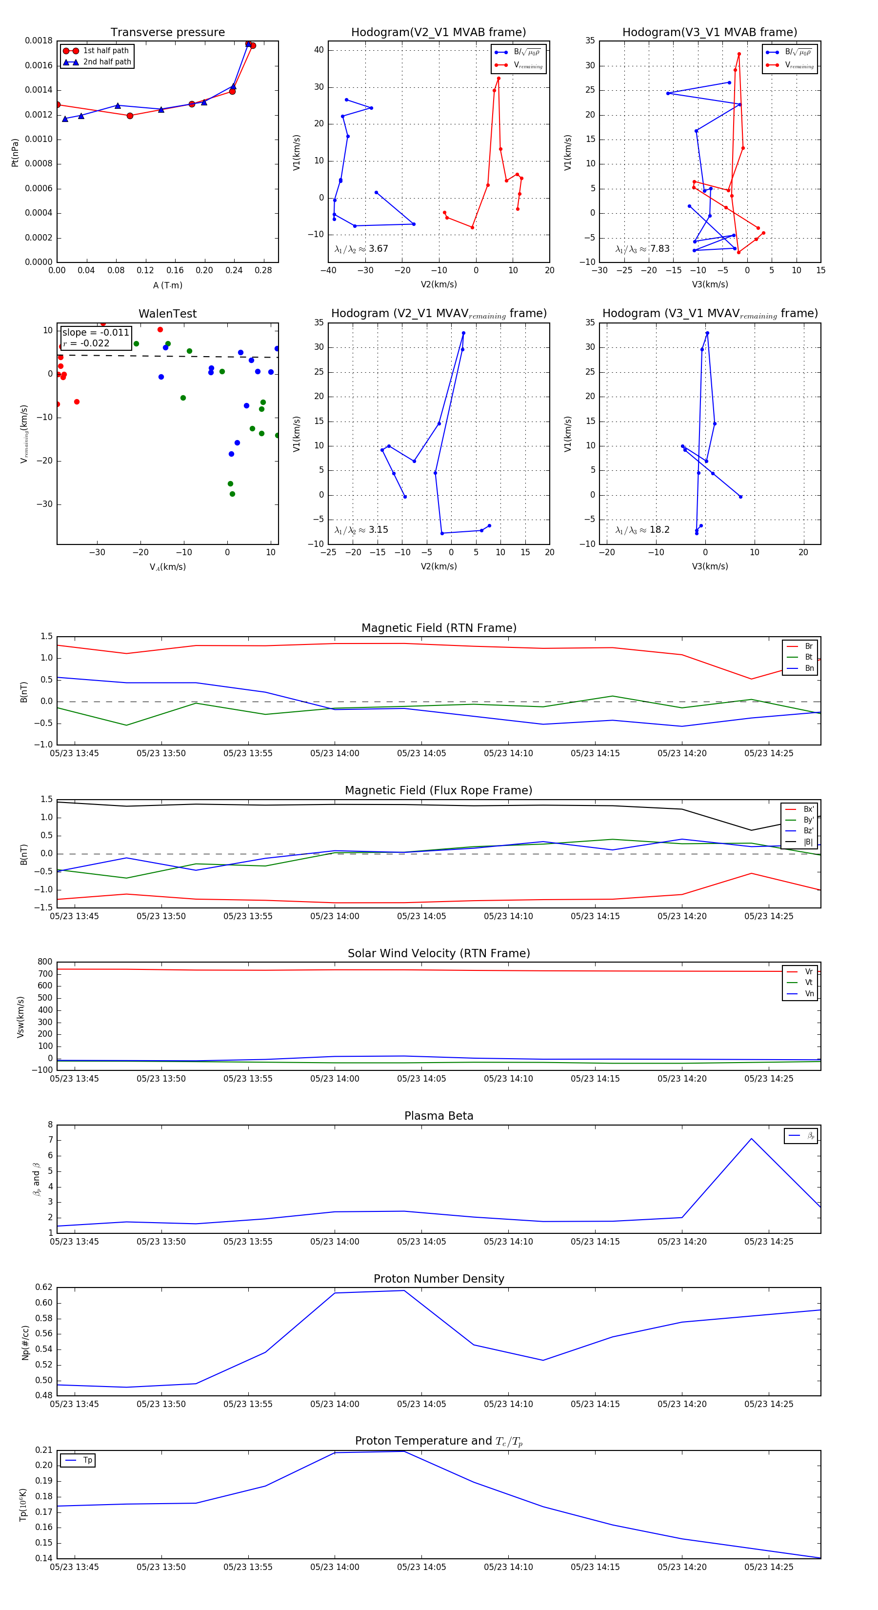Click the proton density peak near 14:04
This screenshot has width=878, height=1610.
404,1290
